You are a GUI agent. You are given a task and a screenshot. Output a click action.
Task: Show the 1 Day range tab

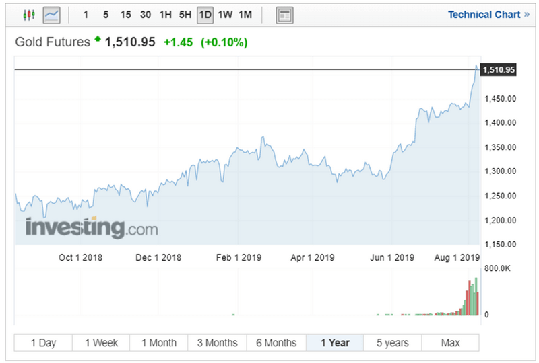tap(43, 343)
